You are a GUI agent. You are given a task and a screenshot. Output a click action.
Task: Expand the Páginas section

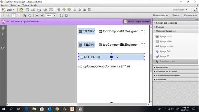coord(176,27)
